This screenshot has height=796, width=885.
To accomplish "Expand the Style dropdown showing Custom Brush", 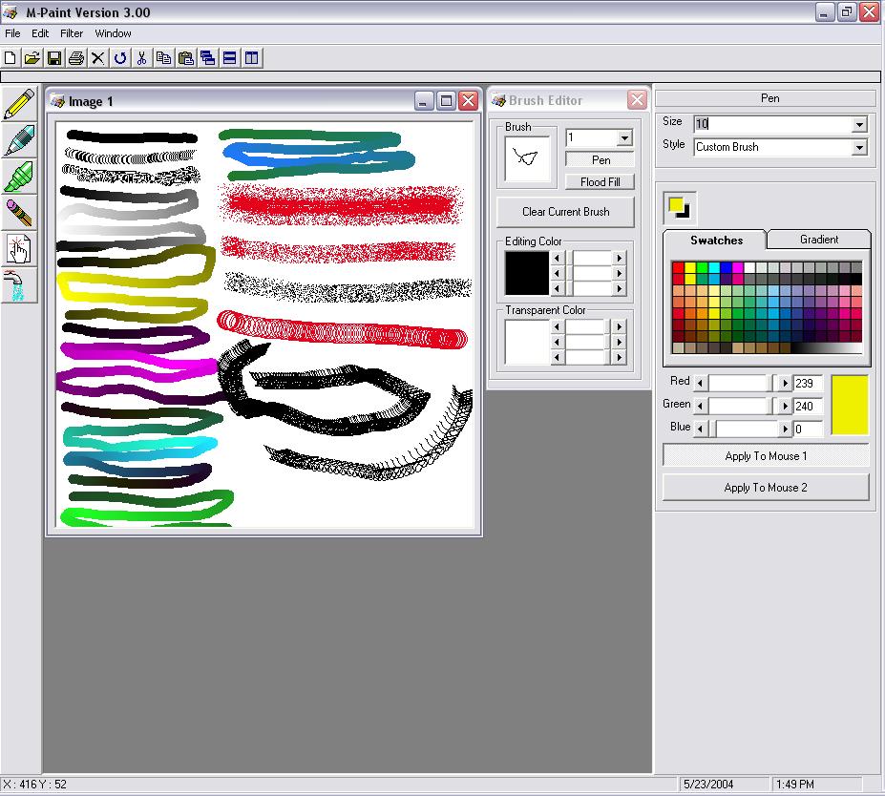I will click(859, 147).
